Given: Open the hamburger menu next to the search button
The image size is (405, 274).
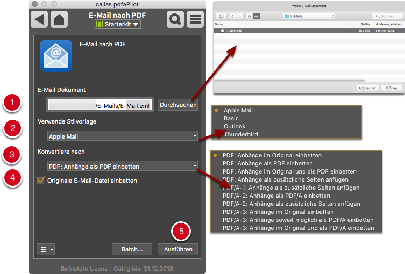Looking at the screenshot, I should click(195, 19).
